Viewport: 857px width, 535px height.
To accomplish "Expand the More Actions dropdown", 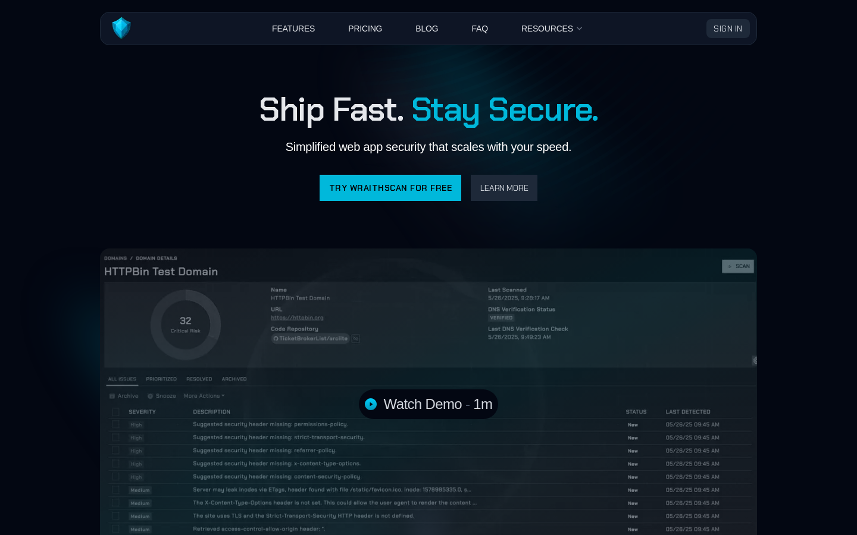I will (x=204, y=396).
